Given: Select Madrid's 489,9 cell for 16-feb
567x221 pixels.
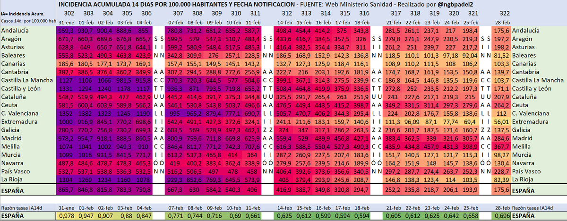Looking at the screenshot, I should [323, 138].
